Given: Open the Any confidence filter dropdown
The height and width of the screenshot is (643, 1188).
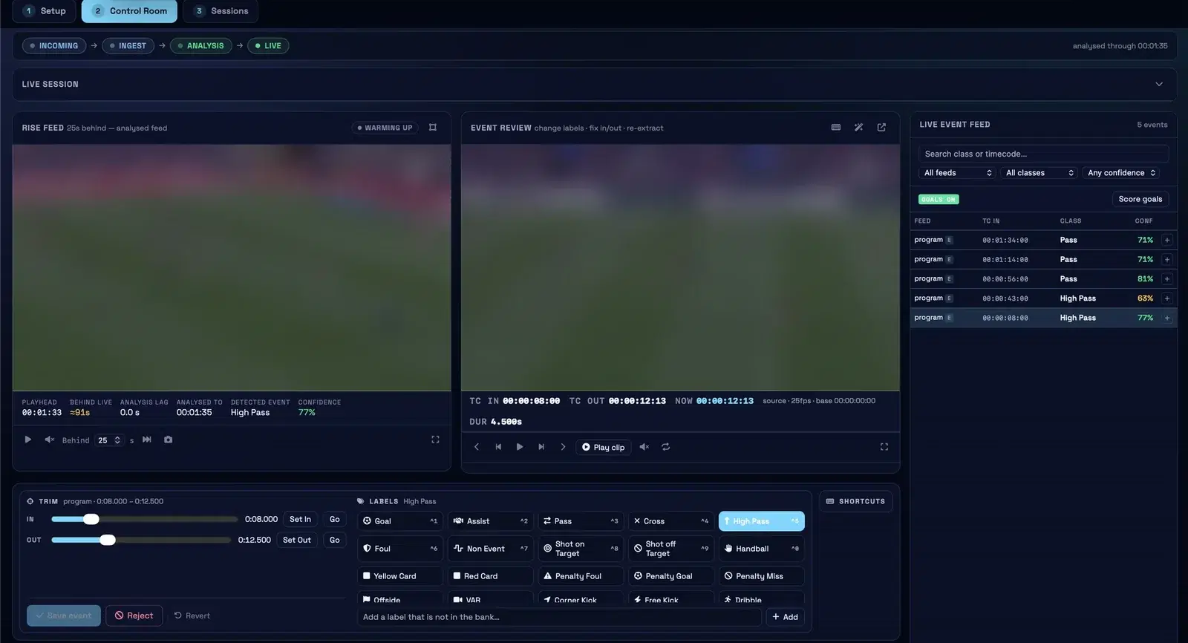Looking at the screenshot, I should point(1121,173).
